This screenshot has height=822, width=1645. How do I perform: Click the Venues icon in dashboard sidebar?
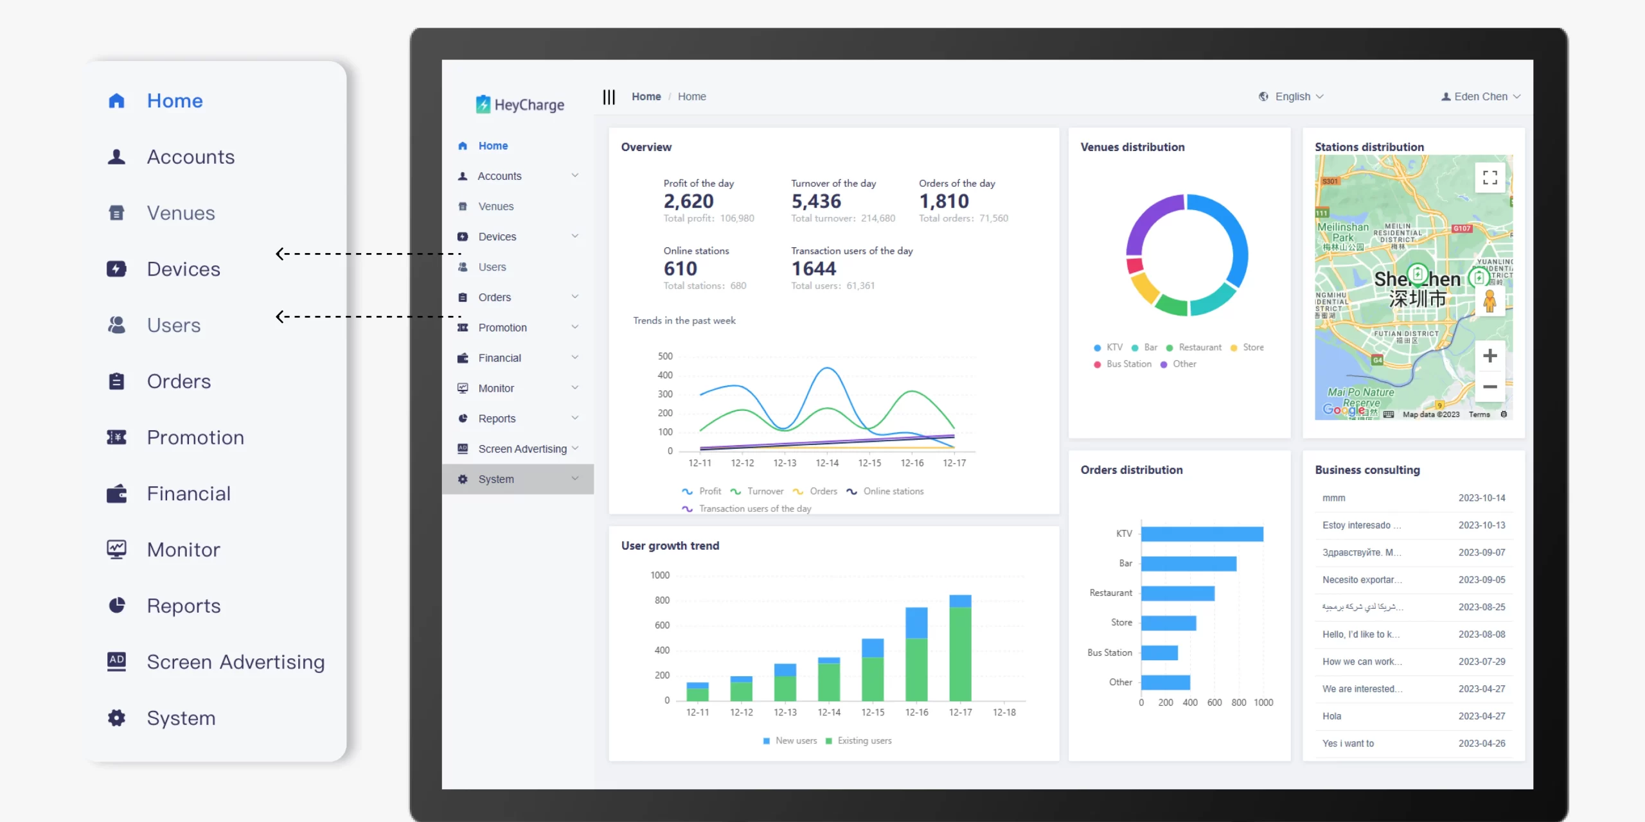point(462,206)
